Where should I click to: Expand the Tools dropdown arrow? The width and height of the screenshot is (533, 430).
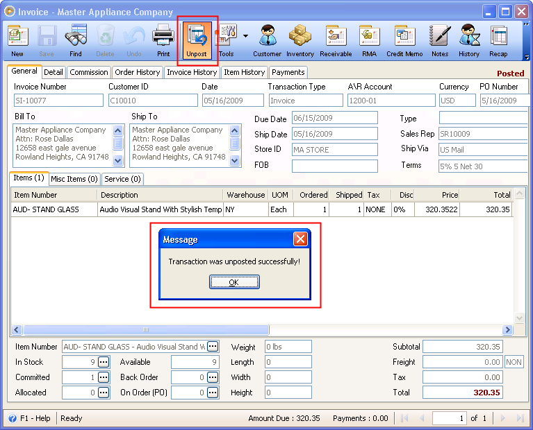coord(245,35)
